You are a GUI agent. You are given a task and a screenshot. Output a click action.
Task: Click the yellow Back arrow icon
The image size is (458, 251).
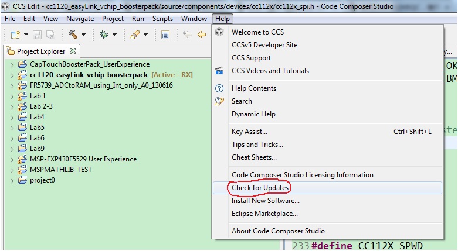point(202,35)
